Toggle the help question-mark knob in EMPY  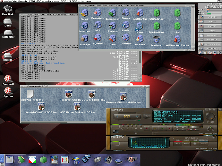coord(132,126)
